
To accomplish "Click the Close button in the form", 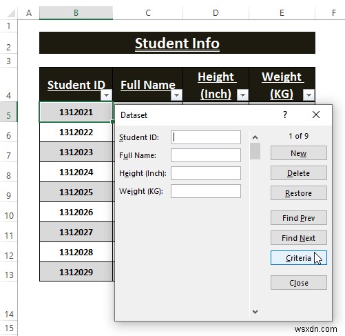I will [299, 283].
